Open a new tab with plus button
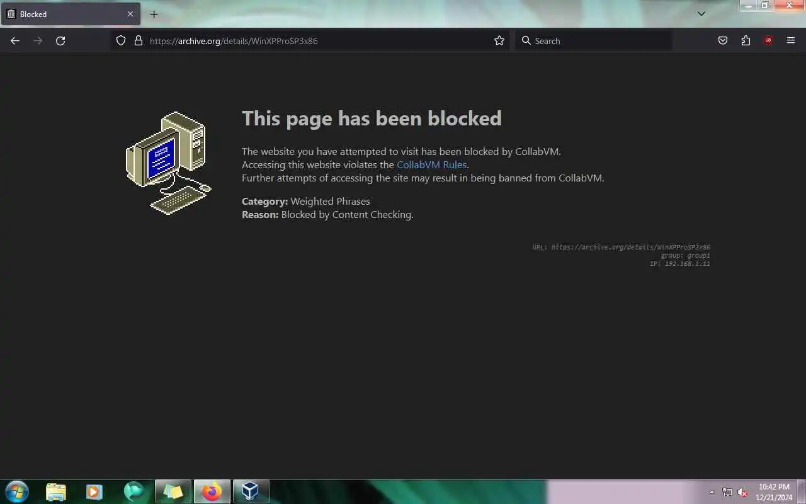Image resolution: width=806 pixels, height=504 pixels. click(x=154, y=14)
